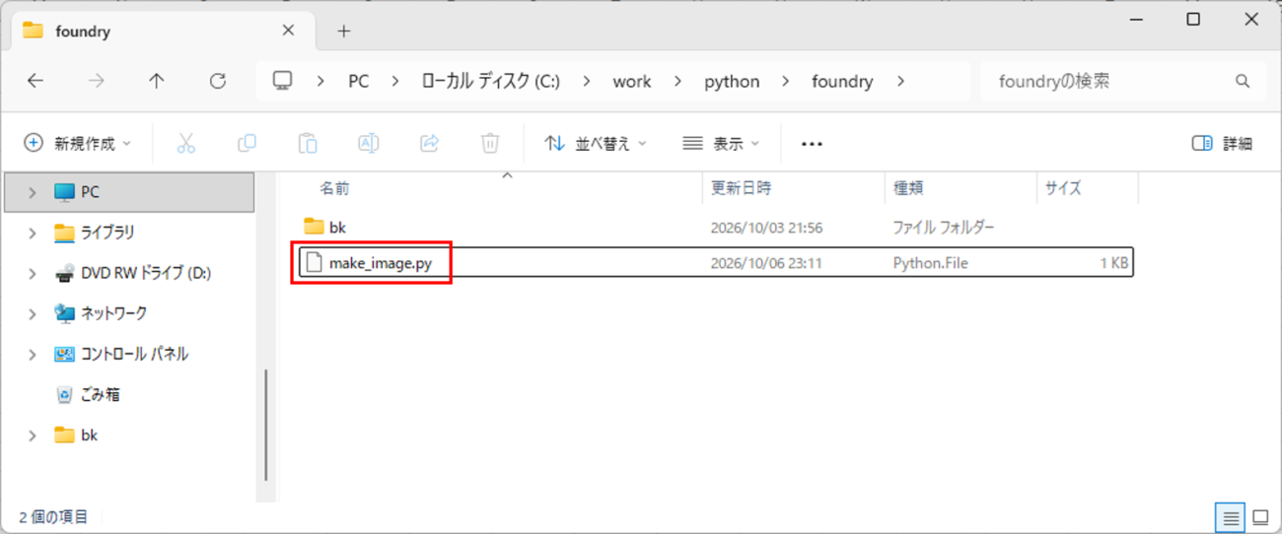Click work breadcrumb in address bar
The image size is (1282, 534).
coord(632,82)
